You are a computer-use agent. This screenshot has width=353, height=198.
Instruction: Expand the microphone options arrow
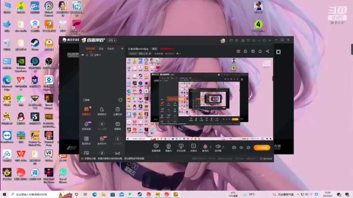pyautogui.click(x=210, y=147)
